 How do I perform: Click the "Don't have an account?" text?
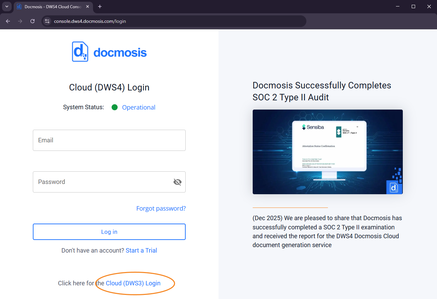point(93,251)
